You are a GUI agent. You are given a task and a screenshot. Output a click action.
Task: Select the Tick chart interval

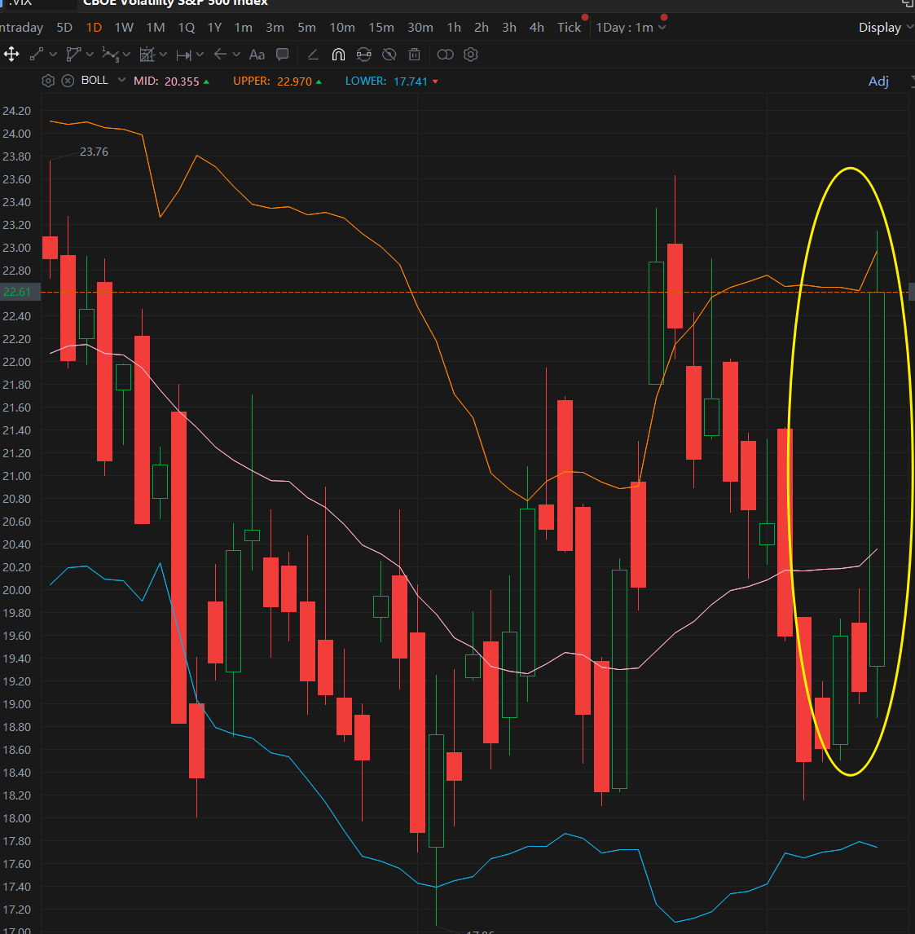(x=569, y=28)
